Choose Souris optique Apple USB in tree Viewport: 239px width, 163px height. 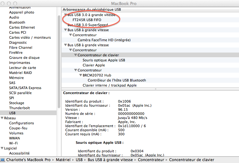pos(104,60)
